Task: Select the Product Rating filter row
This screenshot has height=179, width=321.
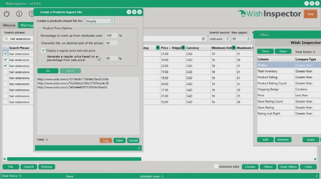Action: [x=289, y=77]
